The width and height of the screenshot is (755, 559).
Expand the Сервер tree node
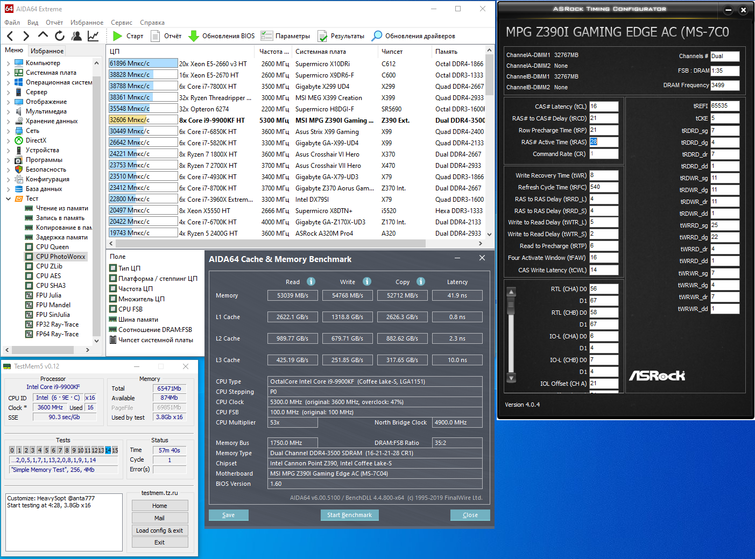pyautogui.click(x=8, y=92)
